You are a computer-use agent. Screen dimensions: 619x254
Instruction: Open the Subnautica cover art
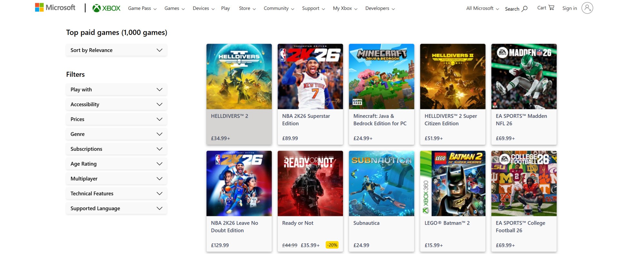click(381, 183)
